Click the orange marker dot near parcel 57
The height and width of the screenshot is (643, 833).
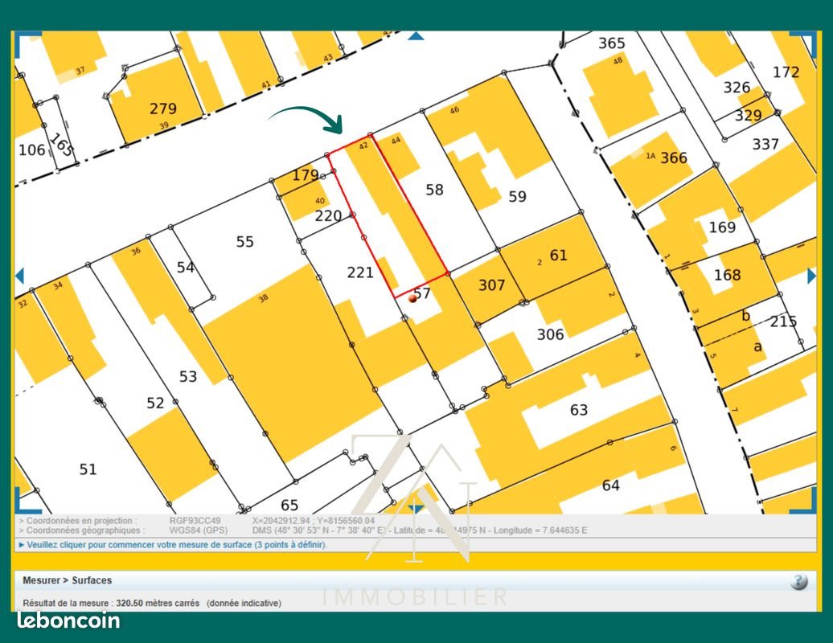[x=412, y=297]
